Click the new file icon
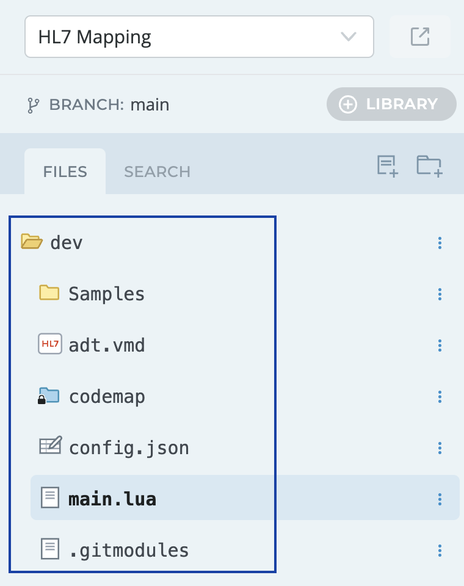 coord(388,166)
